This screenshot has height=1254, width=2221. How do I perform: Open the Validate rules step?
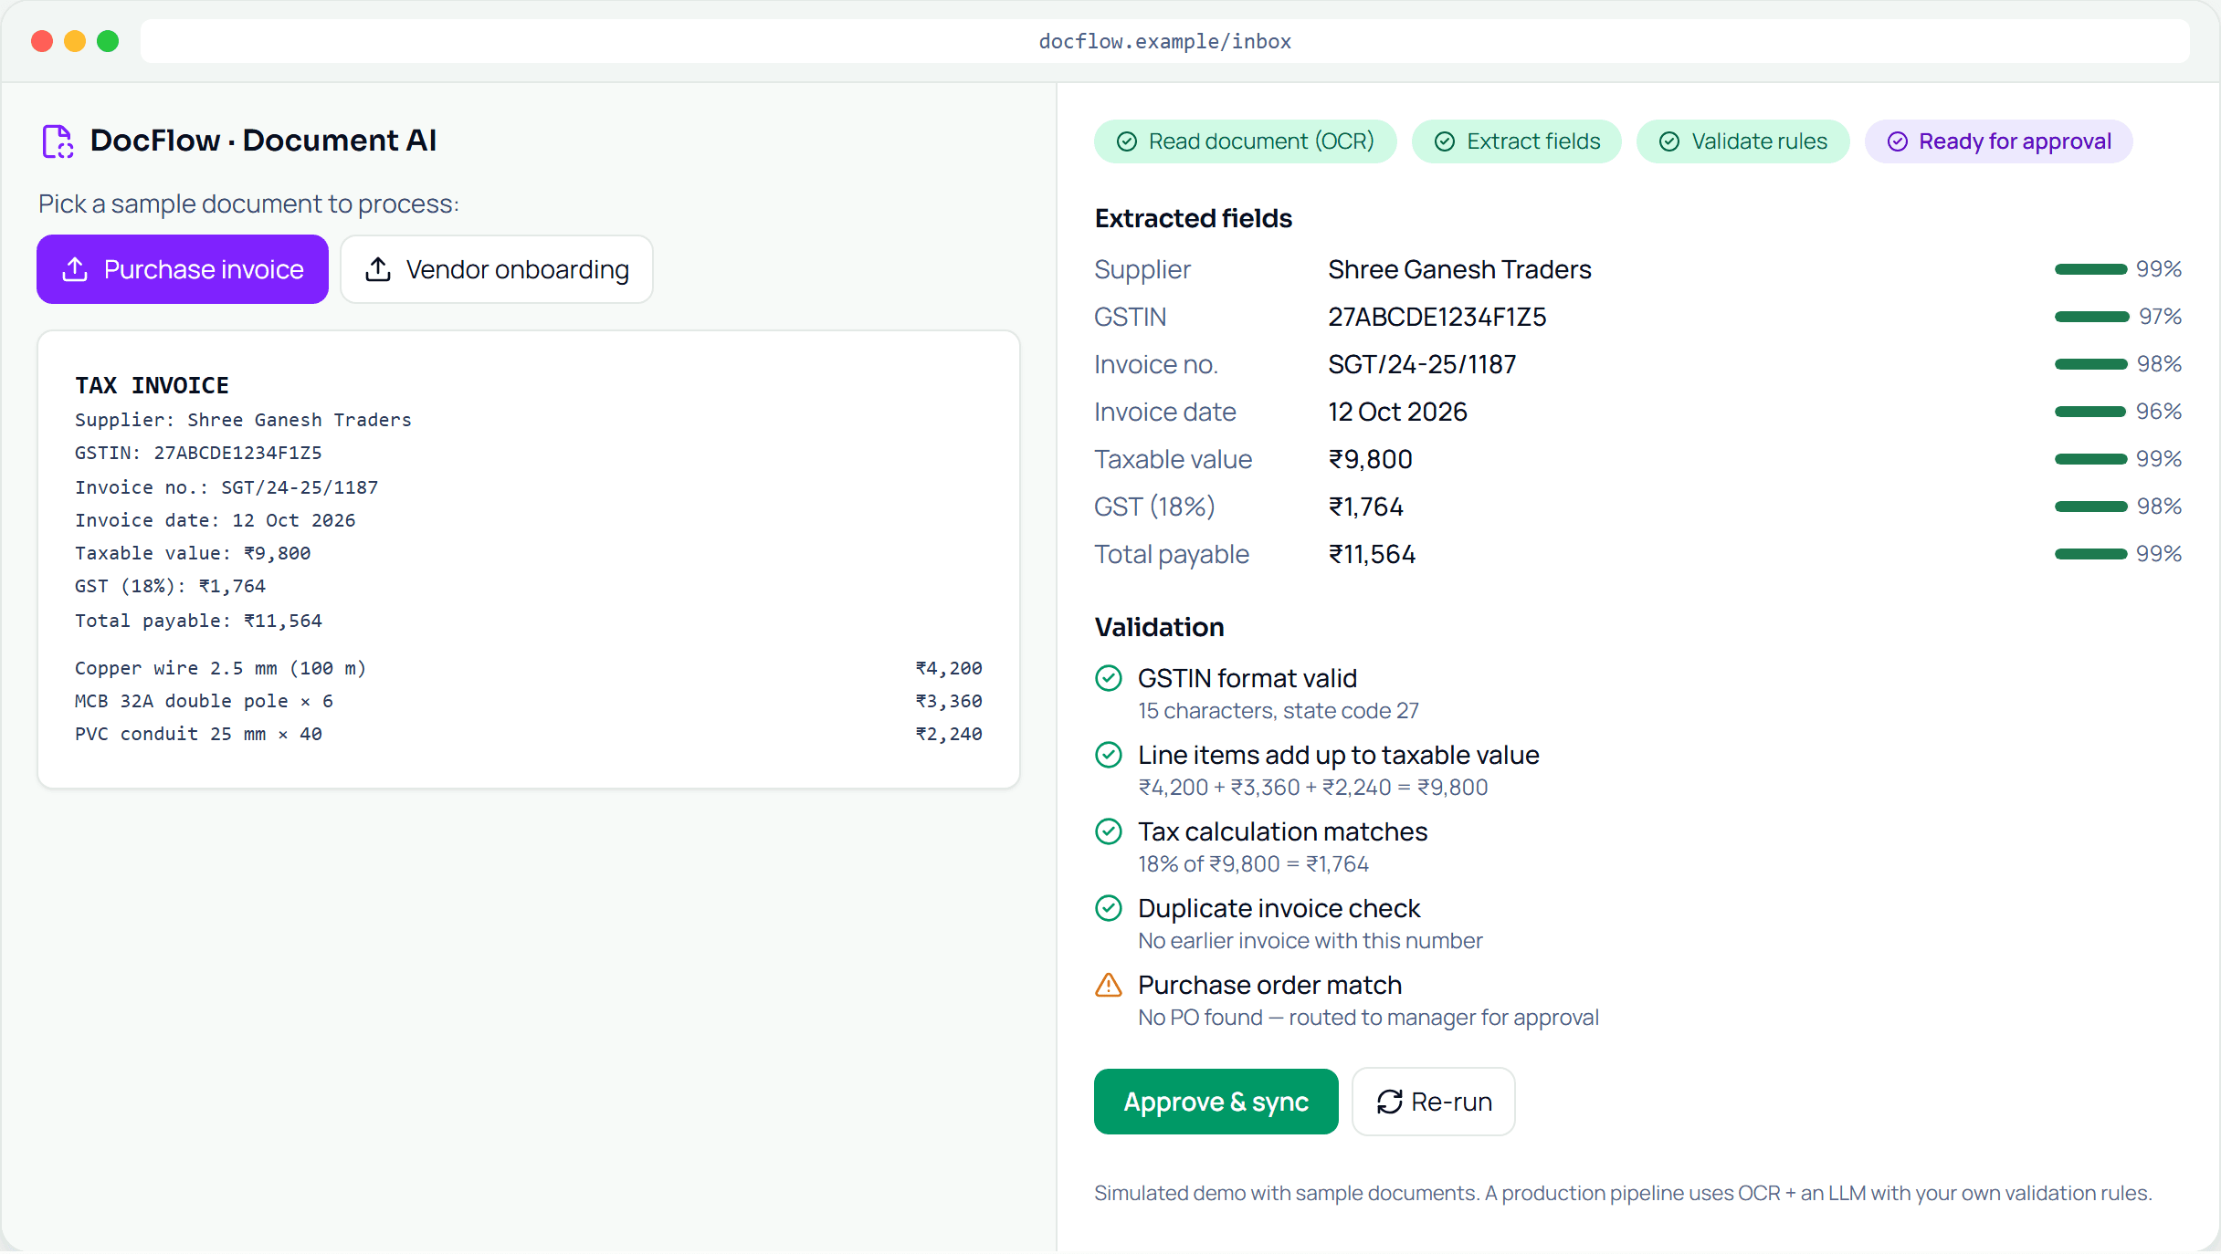click(1743, 141)
